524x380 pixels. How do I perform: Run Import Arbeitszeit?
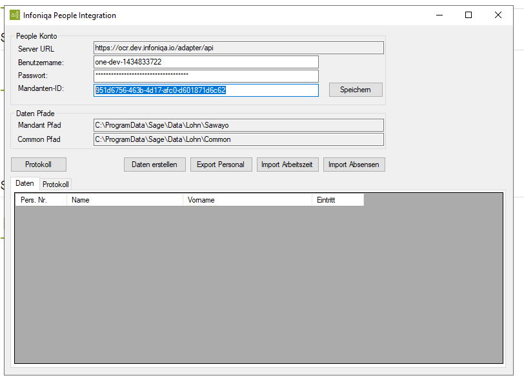pyautogui.click(x=287, y=165)
